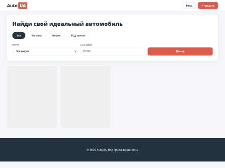
Task: Click the Найди свой идеальный автомобиль heading
Action: click(x=67, y=24)
